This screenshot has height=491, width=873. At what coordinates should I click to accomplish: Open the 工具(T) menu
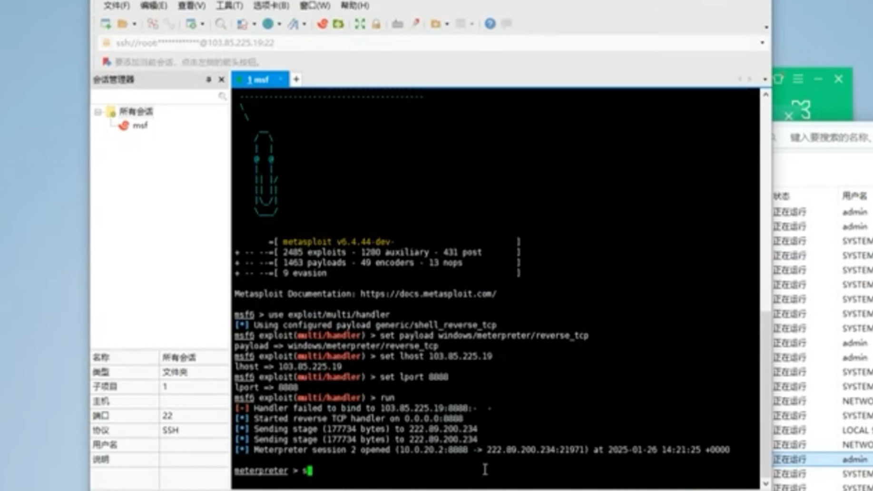(229, 6)
